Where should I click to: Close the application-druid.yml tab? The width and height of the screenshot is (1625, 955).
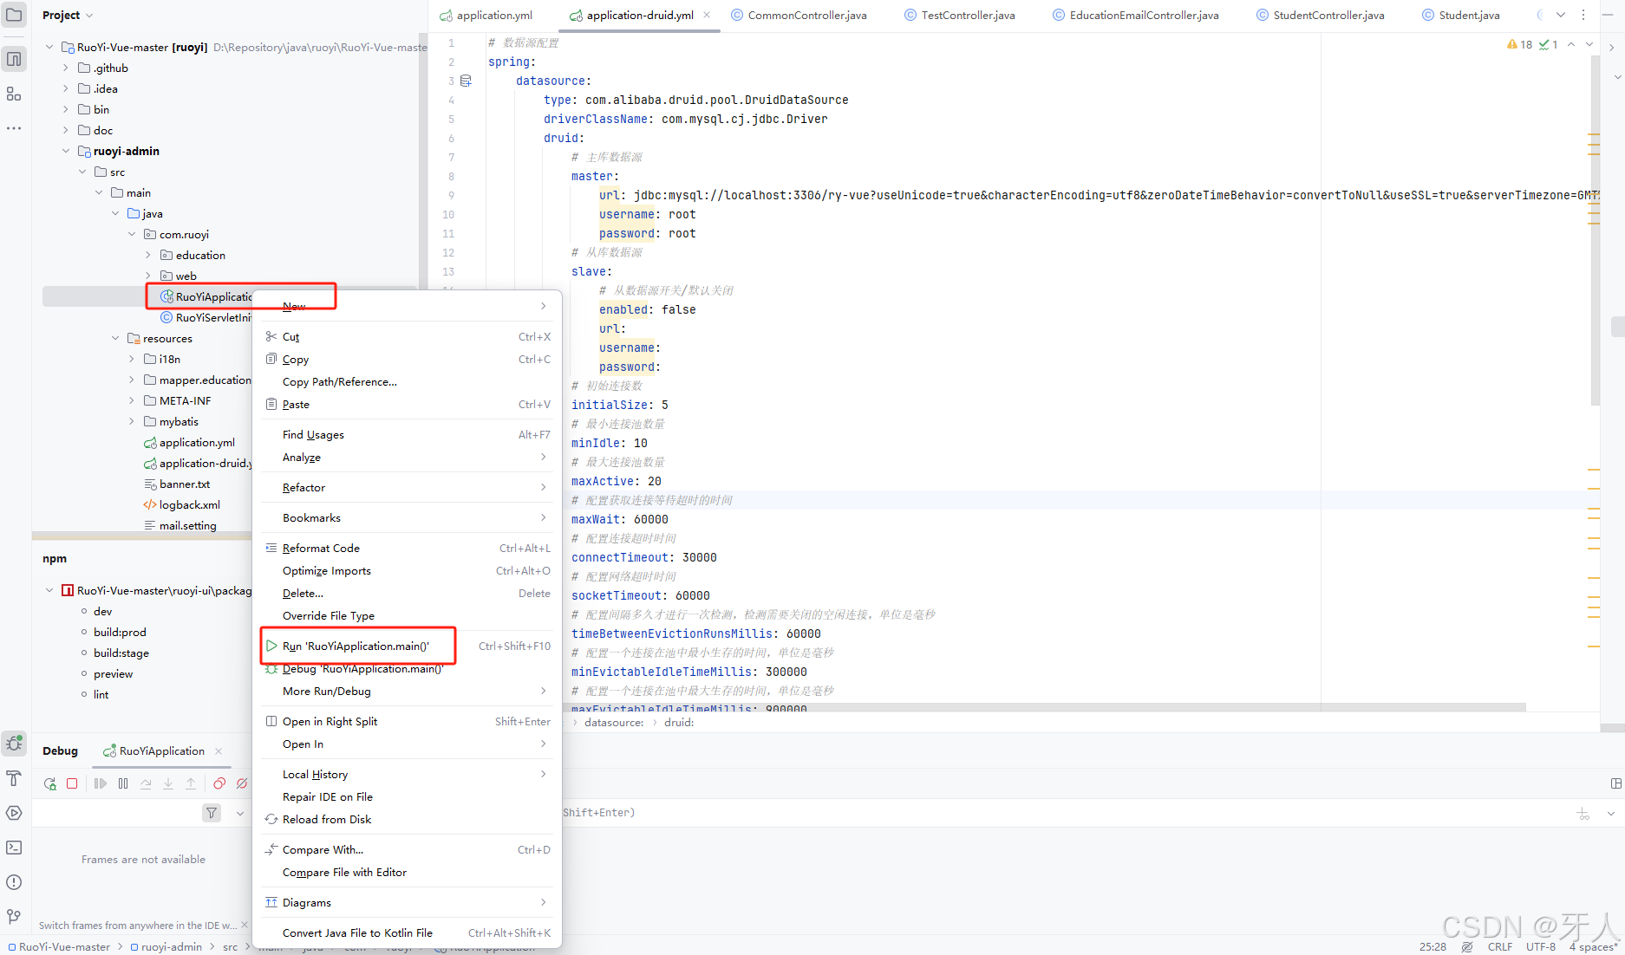tap(707, 15)
